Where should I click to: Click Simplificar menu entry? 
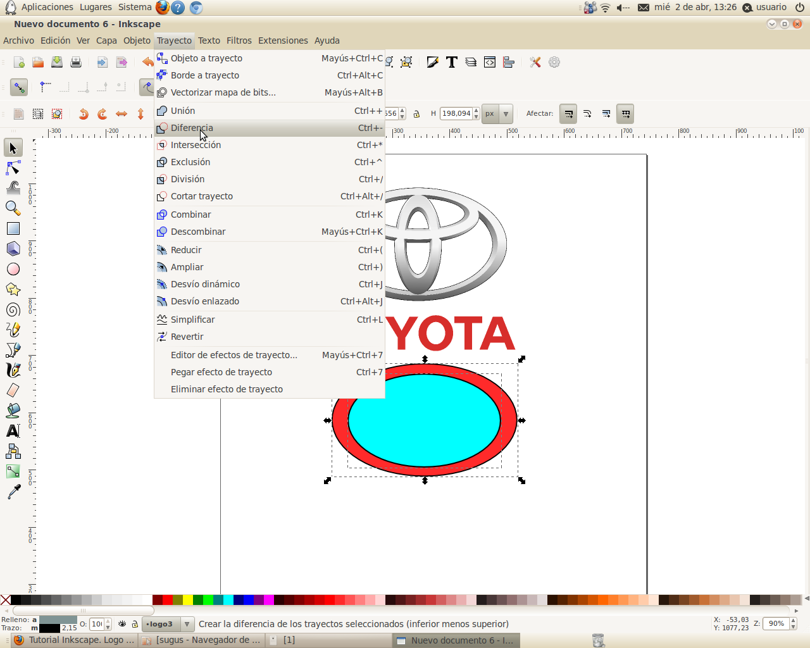point(270,320)
